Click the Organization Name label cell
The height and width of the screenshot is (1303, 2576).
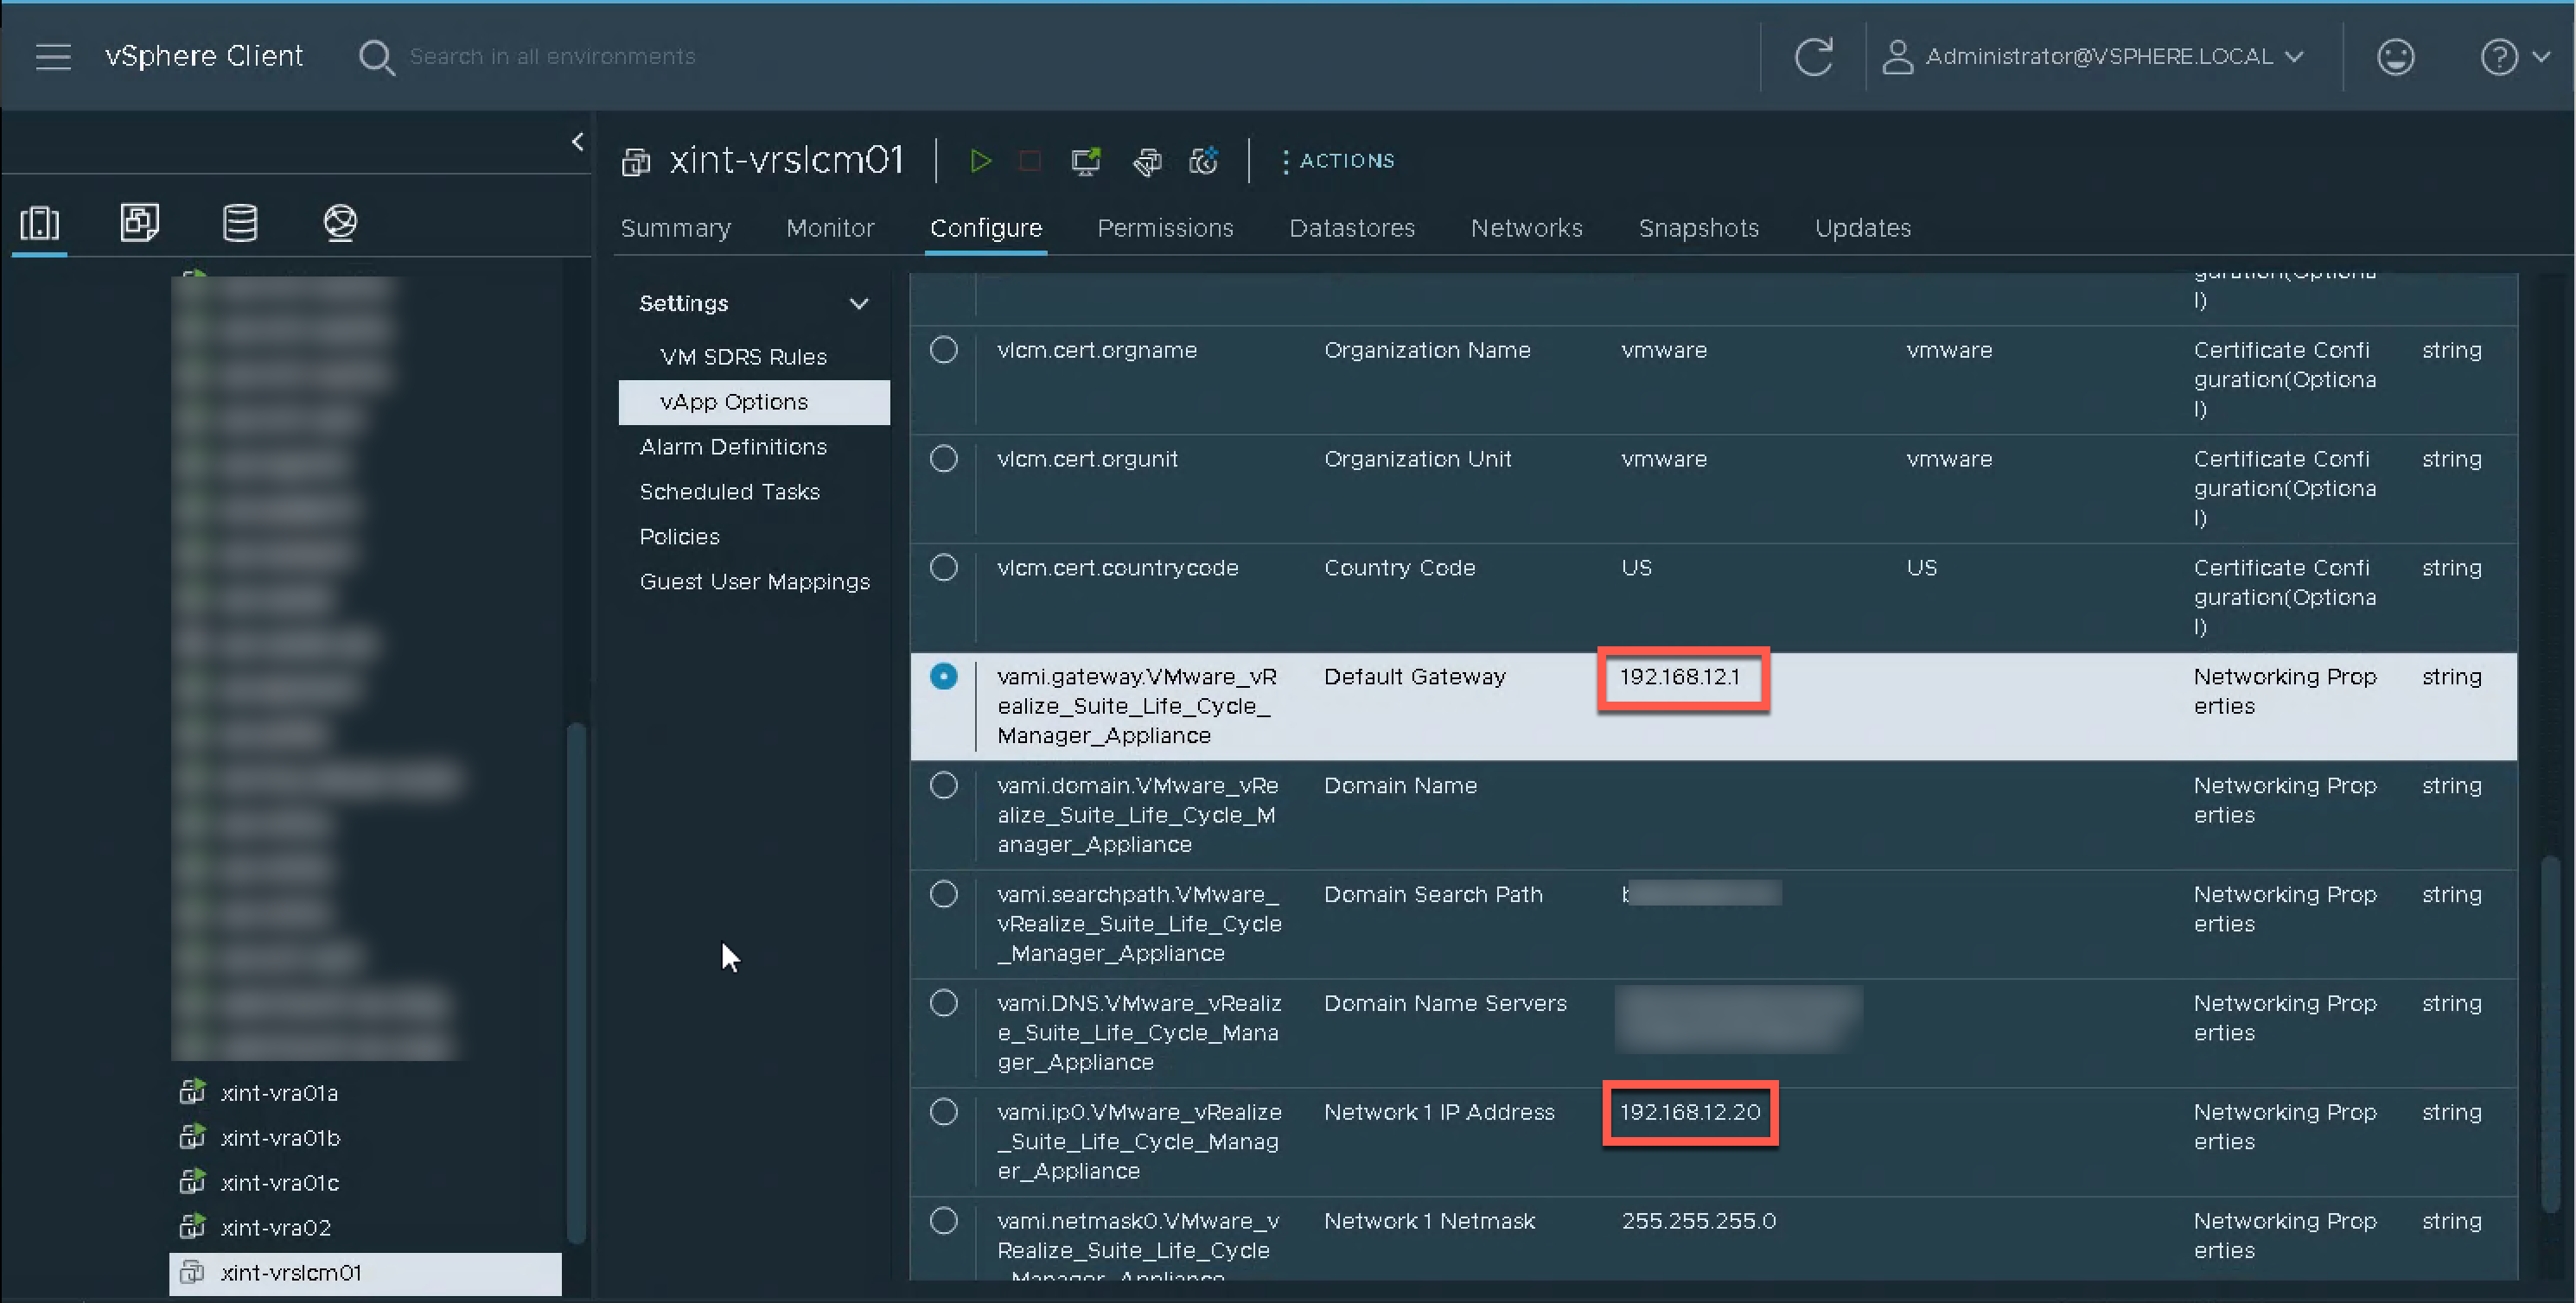pyautogui.click(x=1427, y=350)
